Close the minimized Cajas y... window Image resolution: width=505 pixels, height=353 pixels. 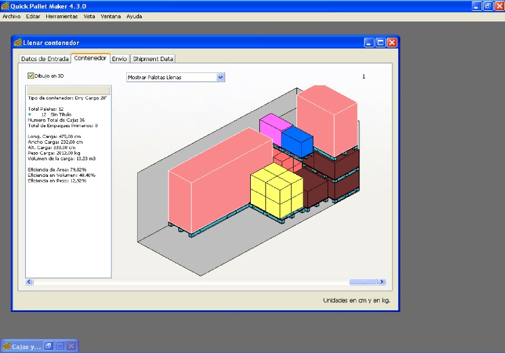(x=71, y=346)
